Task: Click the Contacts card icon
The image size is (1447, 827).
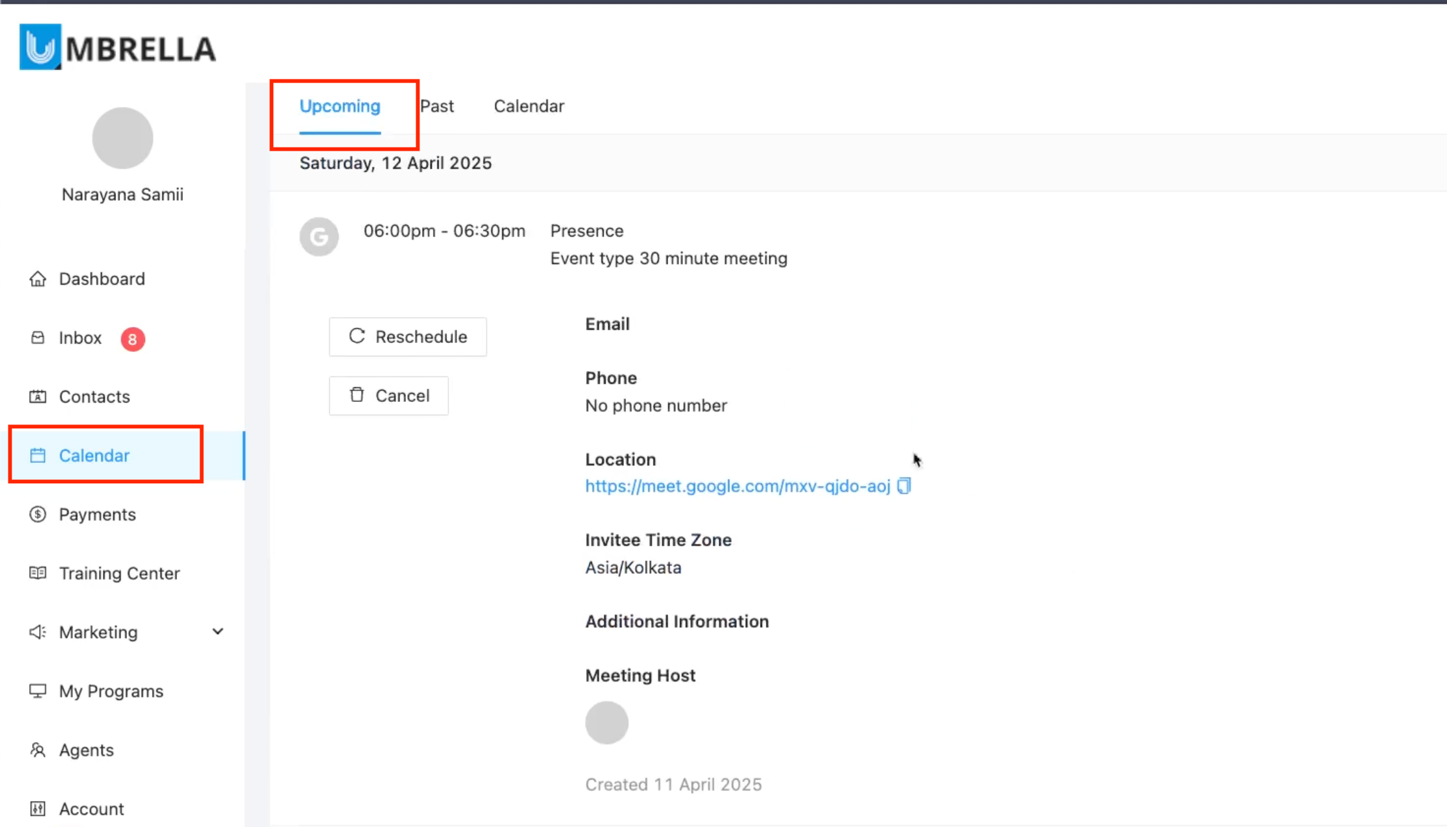Action: click(x=38, y=397)
